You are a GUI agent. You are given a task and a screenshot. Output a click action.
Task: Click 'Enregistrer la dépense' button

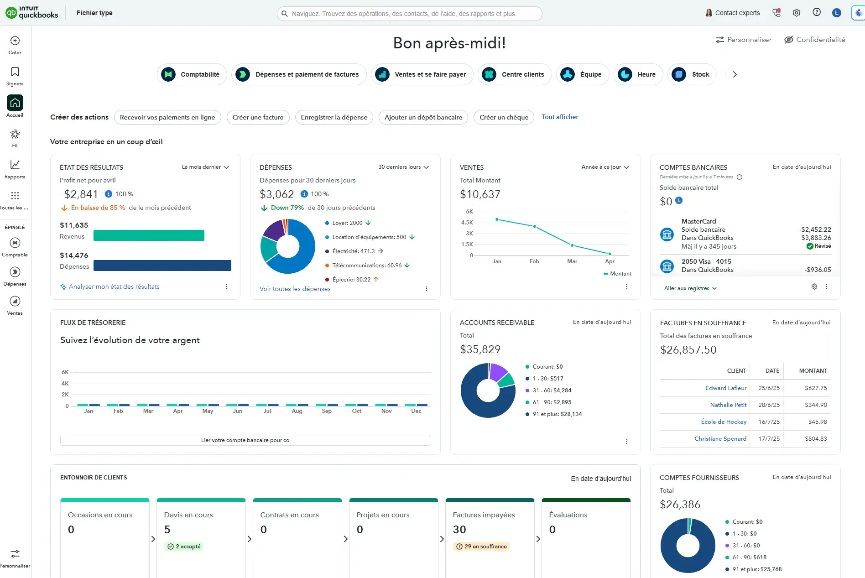pos(334,117)
